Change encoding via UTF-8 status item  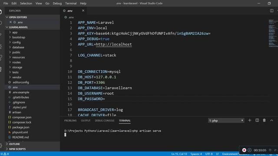pos(209,154)
